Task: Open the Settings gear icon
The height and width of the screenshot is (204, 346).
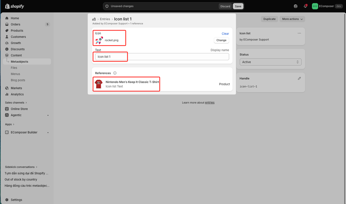Action: tap(7, 200)
